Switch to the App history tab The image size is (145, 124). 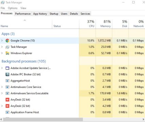point(40,14)
